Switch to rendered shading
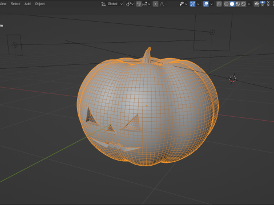Viewport: 274px width, 205px height. 243,4
